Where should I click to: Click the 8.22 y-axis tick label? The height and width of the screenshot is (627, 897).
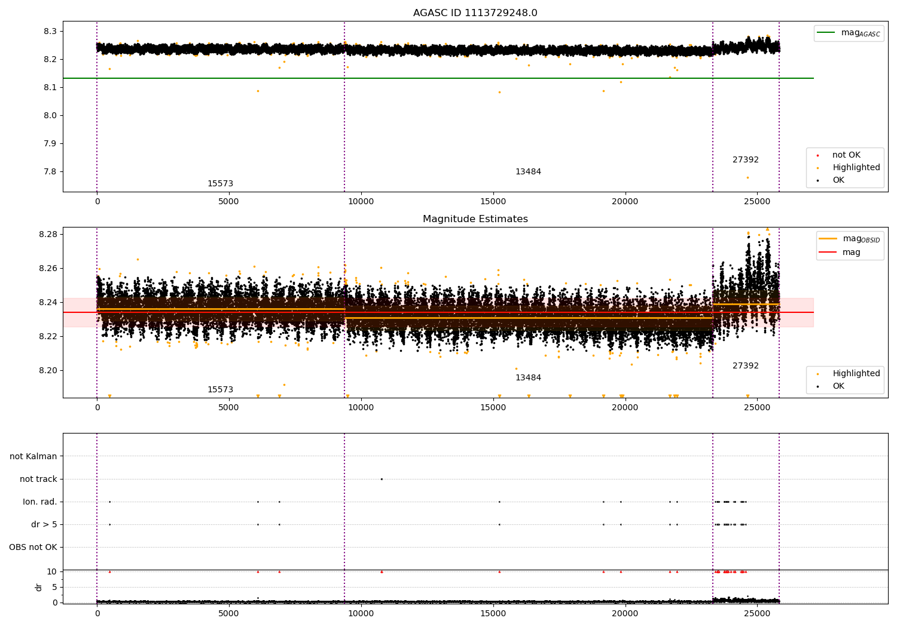pos(48,336)
